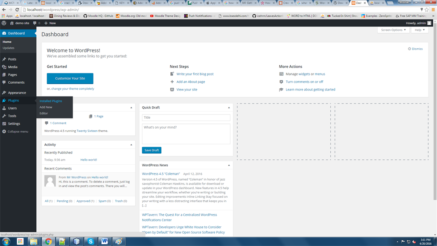Expand the Help tab
437x246 pixels.
pos(420,30)
